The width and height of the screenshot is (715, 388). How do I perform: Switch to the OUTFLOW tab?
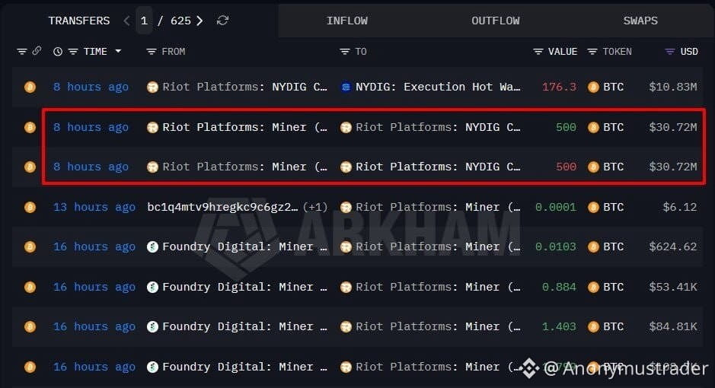[495, 21]
